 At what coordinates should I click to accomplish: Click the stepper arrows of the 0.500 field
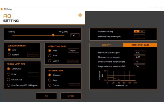(69, 51)
